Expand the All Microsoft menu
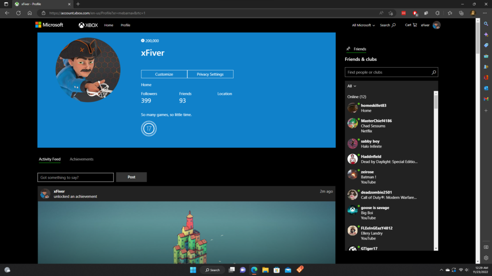492x276 pixels. 363,25
